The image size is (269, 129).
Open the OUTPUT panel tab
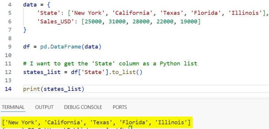44,107
